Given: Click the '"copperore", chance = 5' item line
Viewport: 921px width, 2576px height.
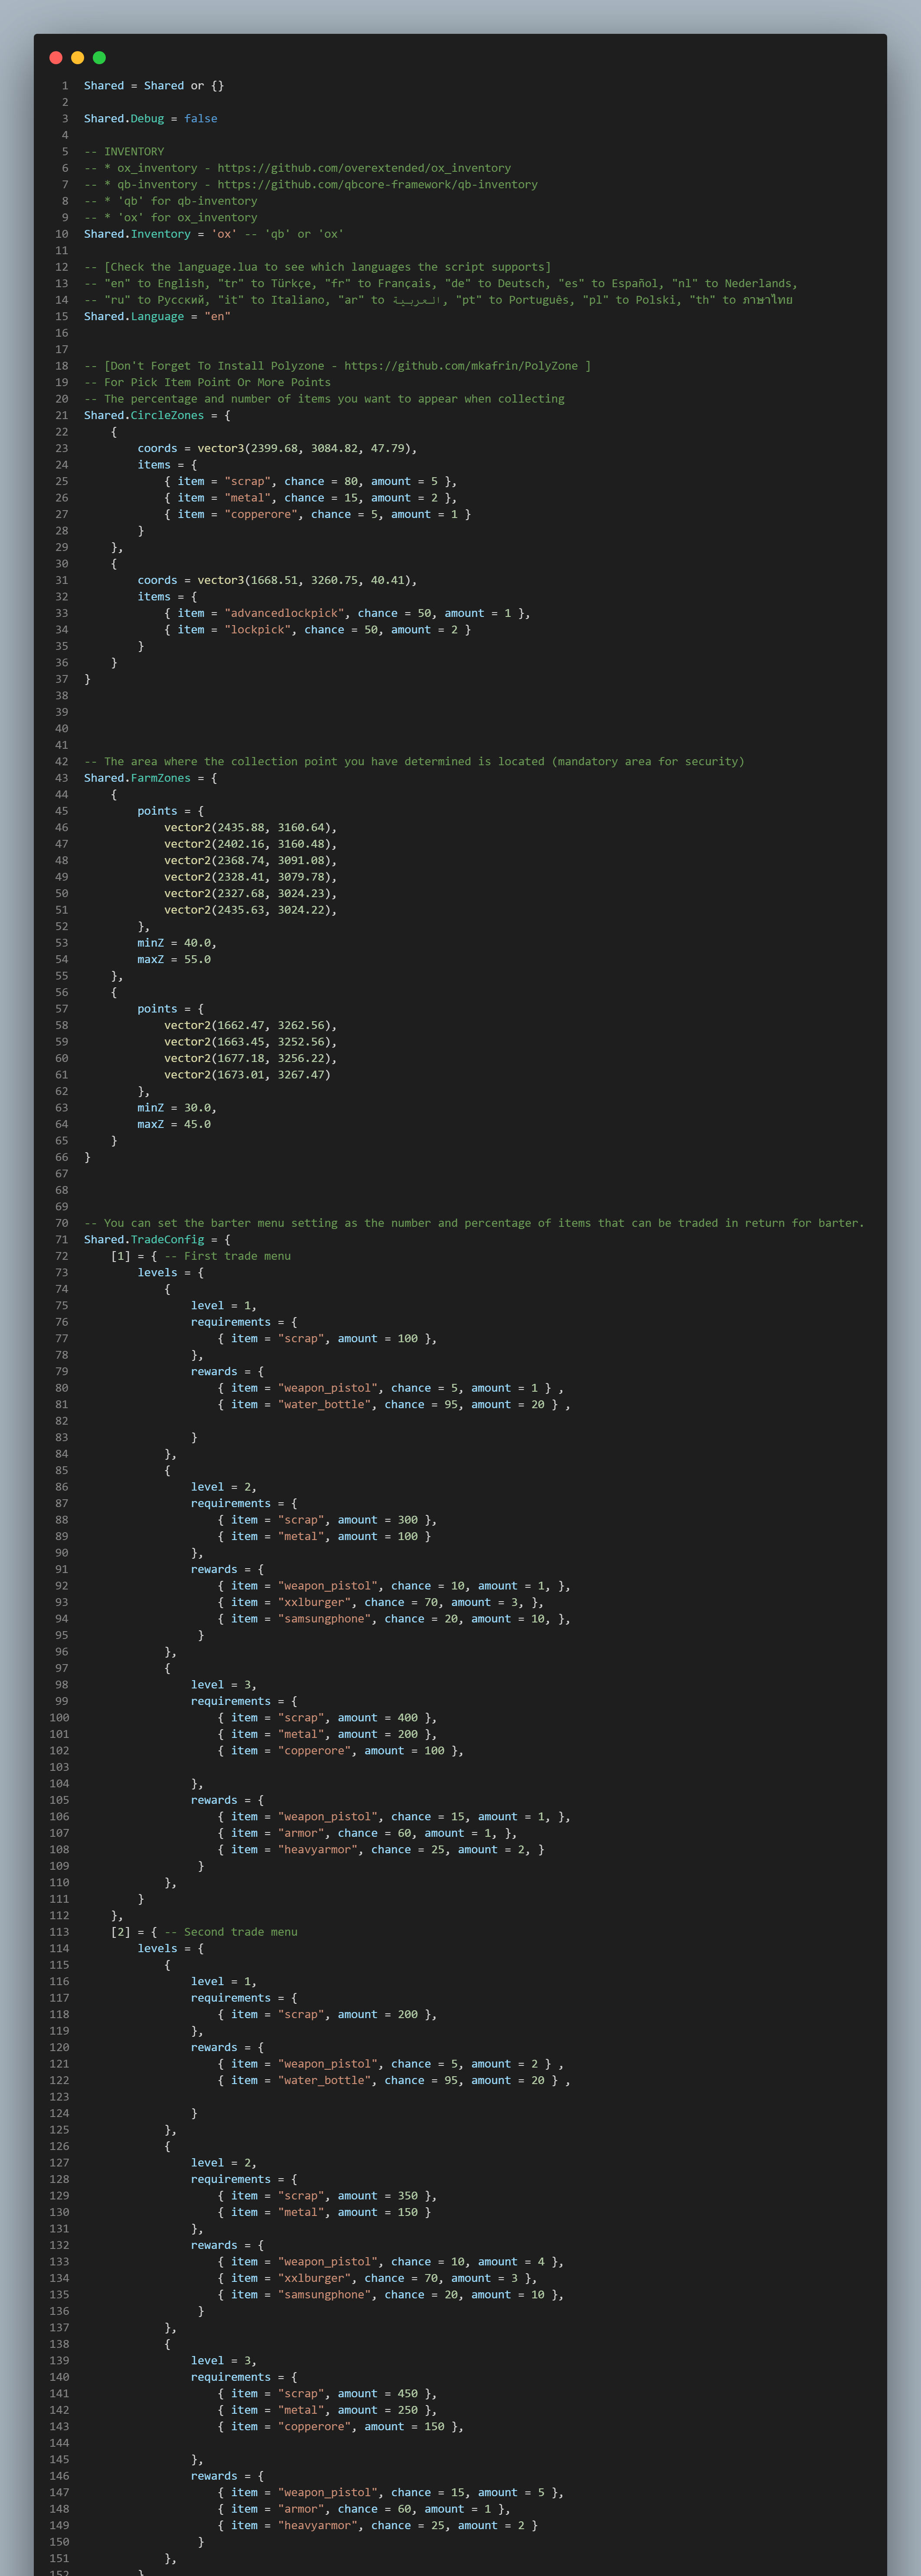Looking at the screenshot, I should 317,515.
